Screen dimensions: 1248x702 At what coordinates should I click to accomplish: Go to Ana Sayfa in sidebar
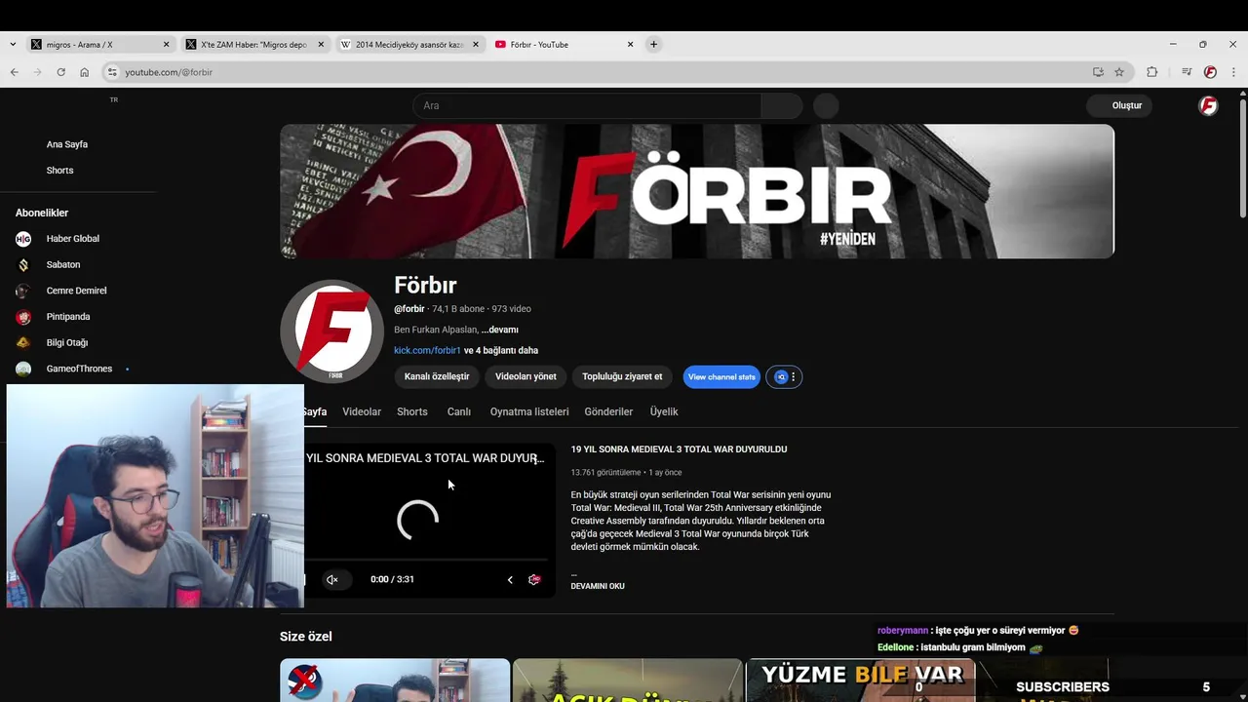pyautogui.click(x=67, y=144)
